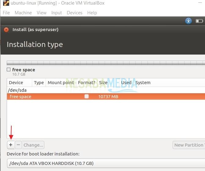Select the /dev/sda row
This screenshot has height=171, width=205.
click(x=106, y=90)
